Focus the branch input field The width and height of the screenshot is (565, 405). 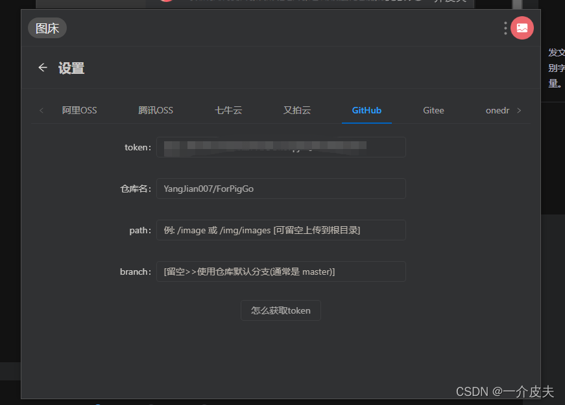(280, 272)
